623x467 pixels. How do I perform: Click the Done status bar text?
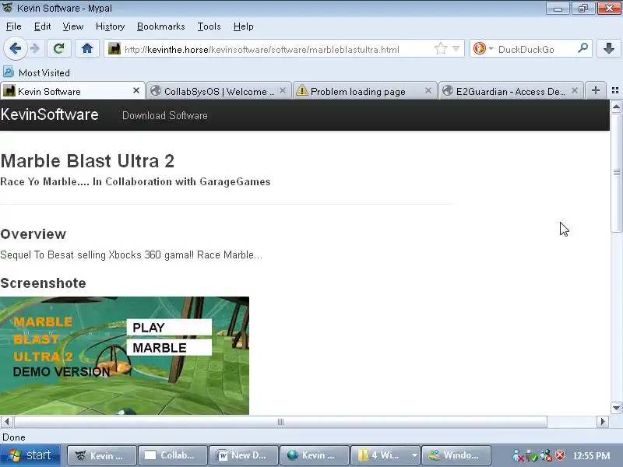[14, 437]
